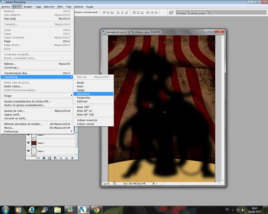Select Sesgar in the transform submenu
This screenshot has width=268, height=214.
(93, 90)
